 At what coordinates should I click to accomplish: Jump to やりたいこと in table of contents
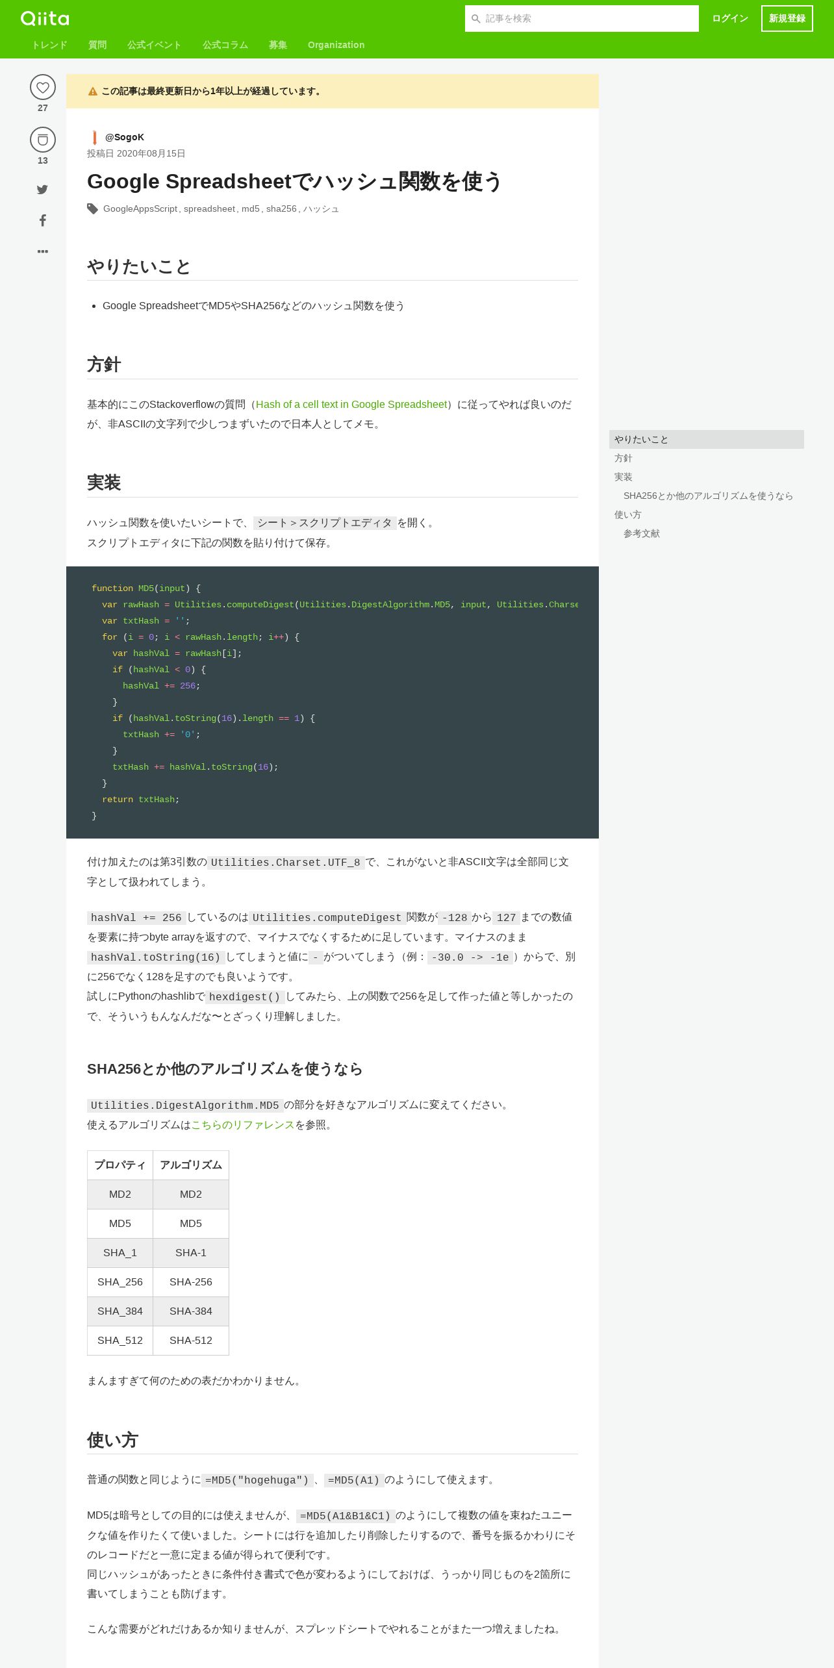[707, 439]
